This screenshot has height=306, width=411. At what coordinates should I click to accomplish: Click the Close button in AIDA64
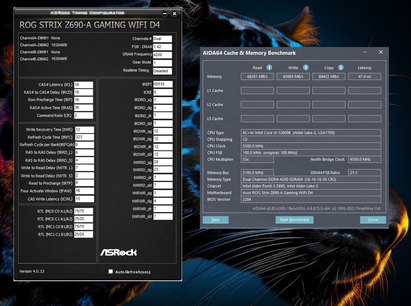click(373, 220)
